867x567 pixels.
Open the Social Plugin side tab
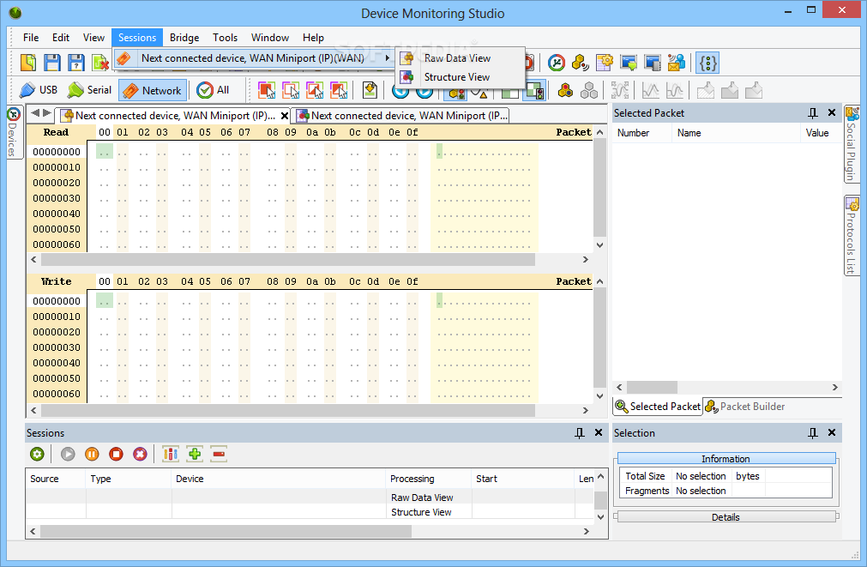(852, 144)
